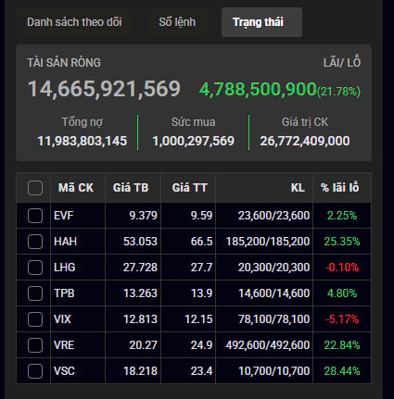
Task: Click VIX volume 78,100/78,100
Action: [273, 319]
